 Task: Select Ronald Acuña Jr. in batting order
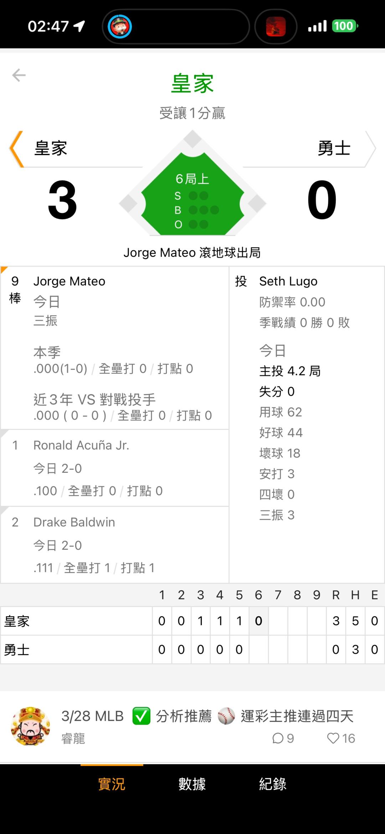pos(114,467)
